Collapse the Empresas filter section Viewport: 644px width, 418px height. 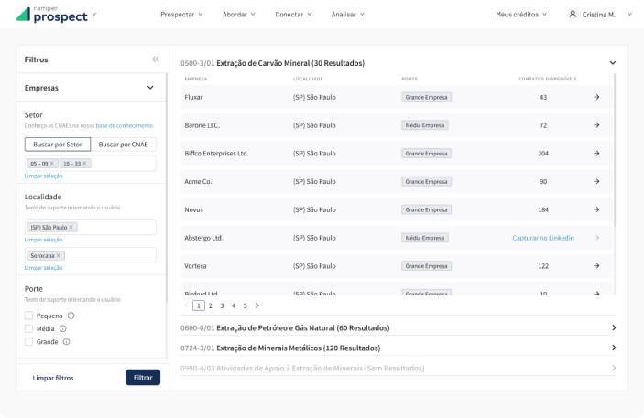coord(150,88)
